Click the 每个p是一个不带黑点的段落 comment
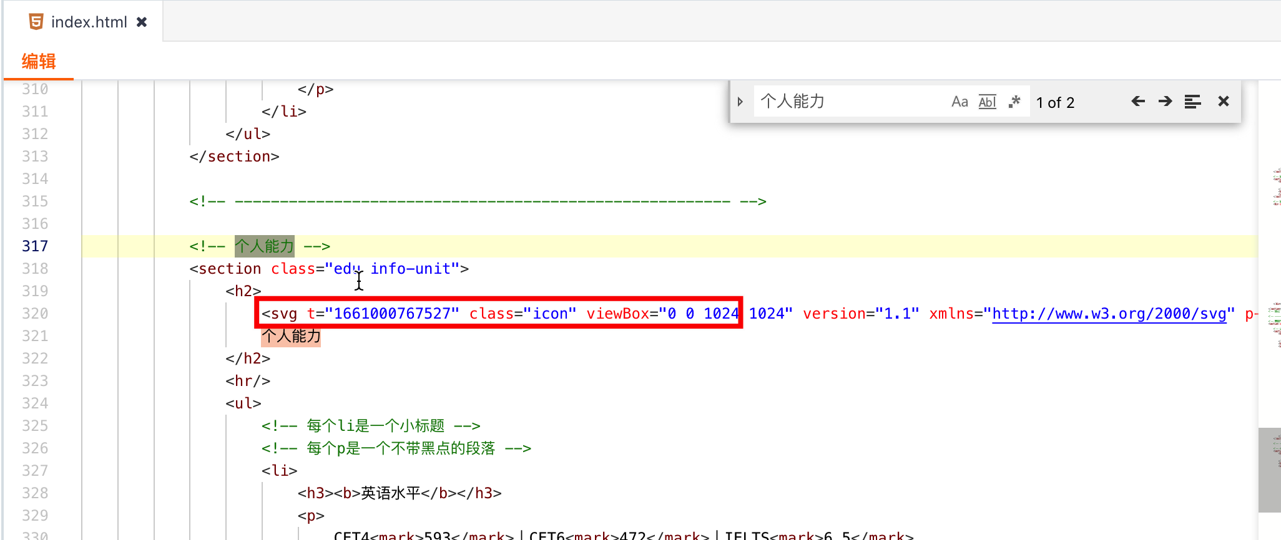Viewport: 1281px width, 540px height. point(396,448)
